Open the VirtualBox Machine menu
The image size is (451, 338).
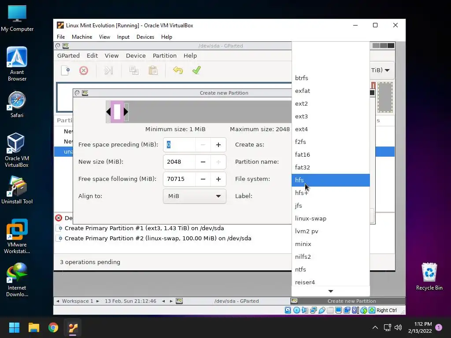coord(82,37)
